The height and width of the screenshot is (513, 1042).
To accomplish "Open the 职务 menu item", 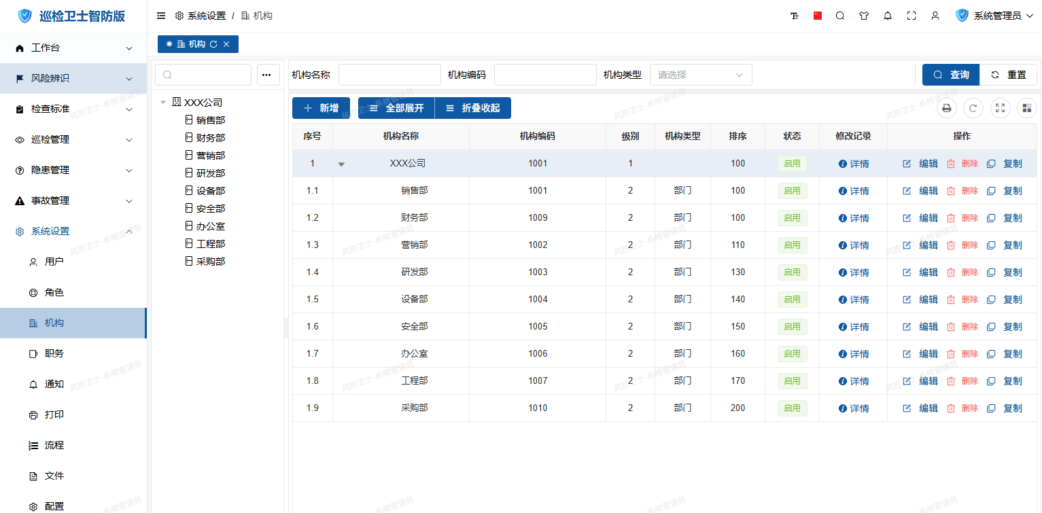I will [73, 353].
